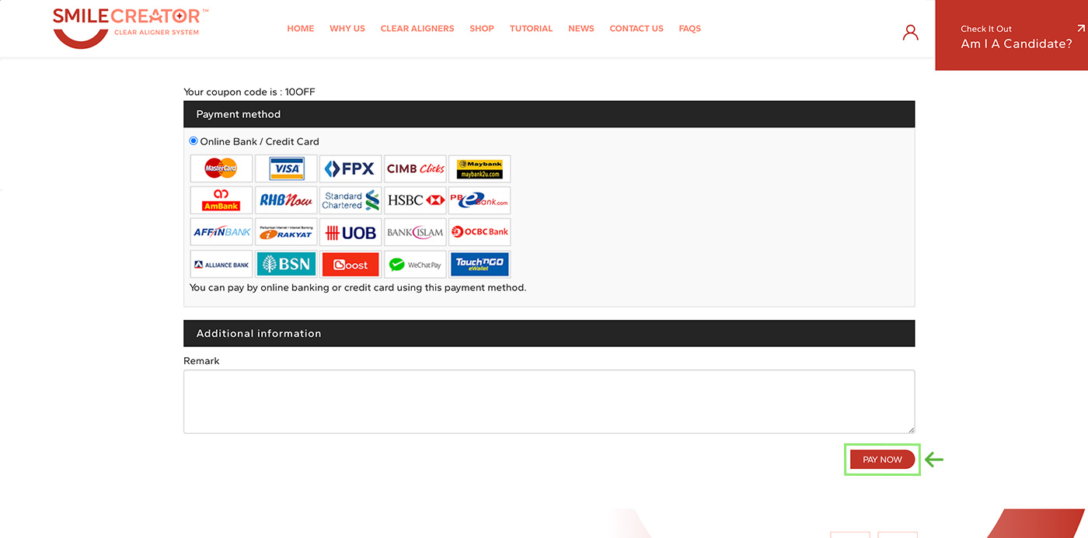Click the MasterCard payment logo
1088x538 pixels.
(221, 168)
